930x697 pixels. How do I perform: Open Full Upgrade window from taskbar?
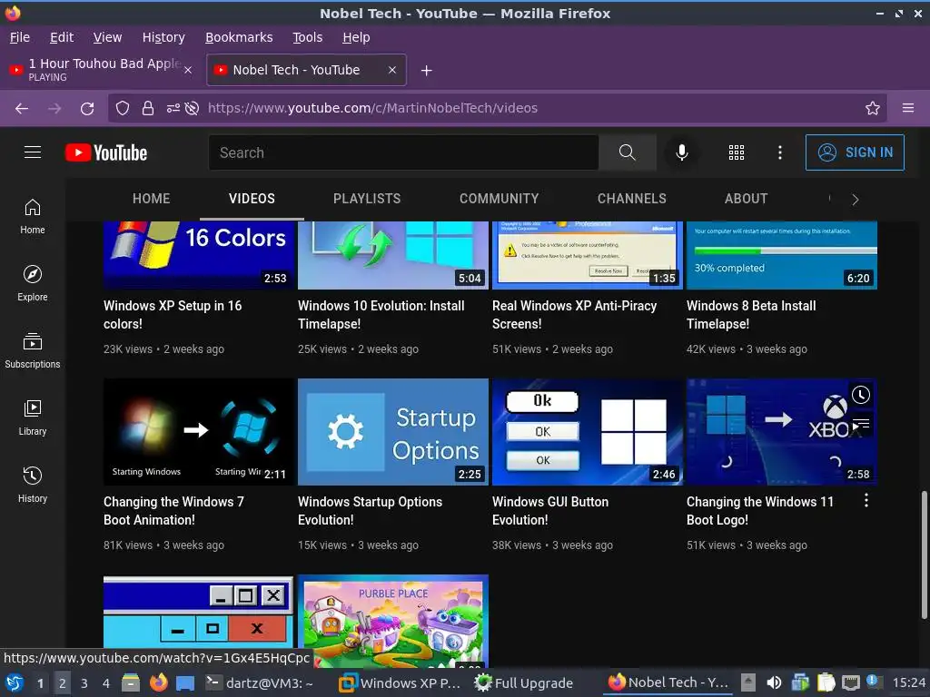pos(524,683)
